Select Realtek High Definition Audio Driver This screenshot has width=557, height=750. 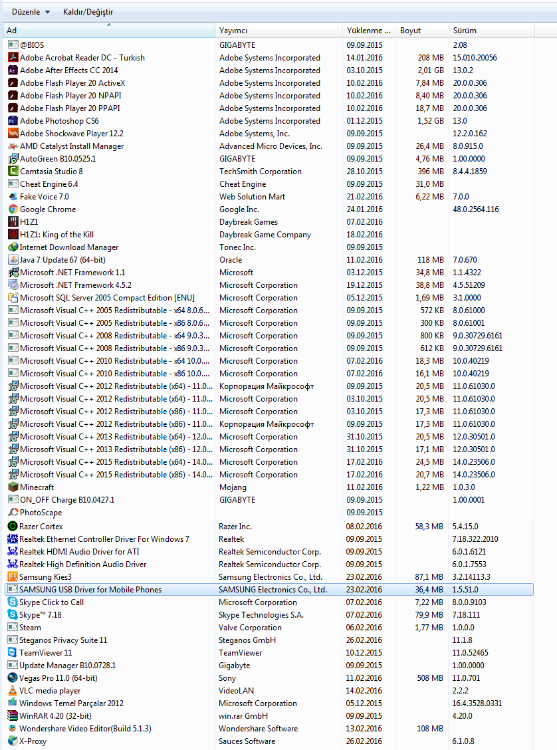269,564
